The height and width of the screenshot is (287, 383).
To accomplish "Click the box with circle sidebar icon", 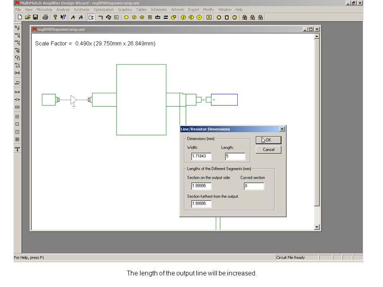I will click(17, 132).
